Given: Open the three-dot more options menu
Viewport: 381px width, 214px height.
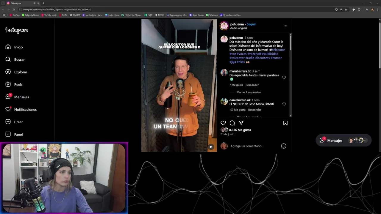Looking at the screenshot, I should (285, 26).
